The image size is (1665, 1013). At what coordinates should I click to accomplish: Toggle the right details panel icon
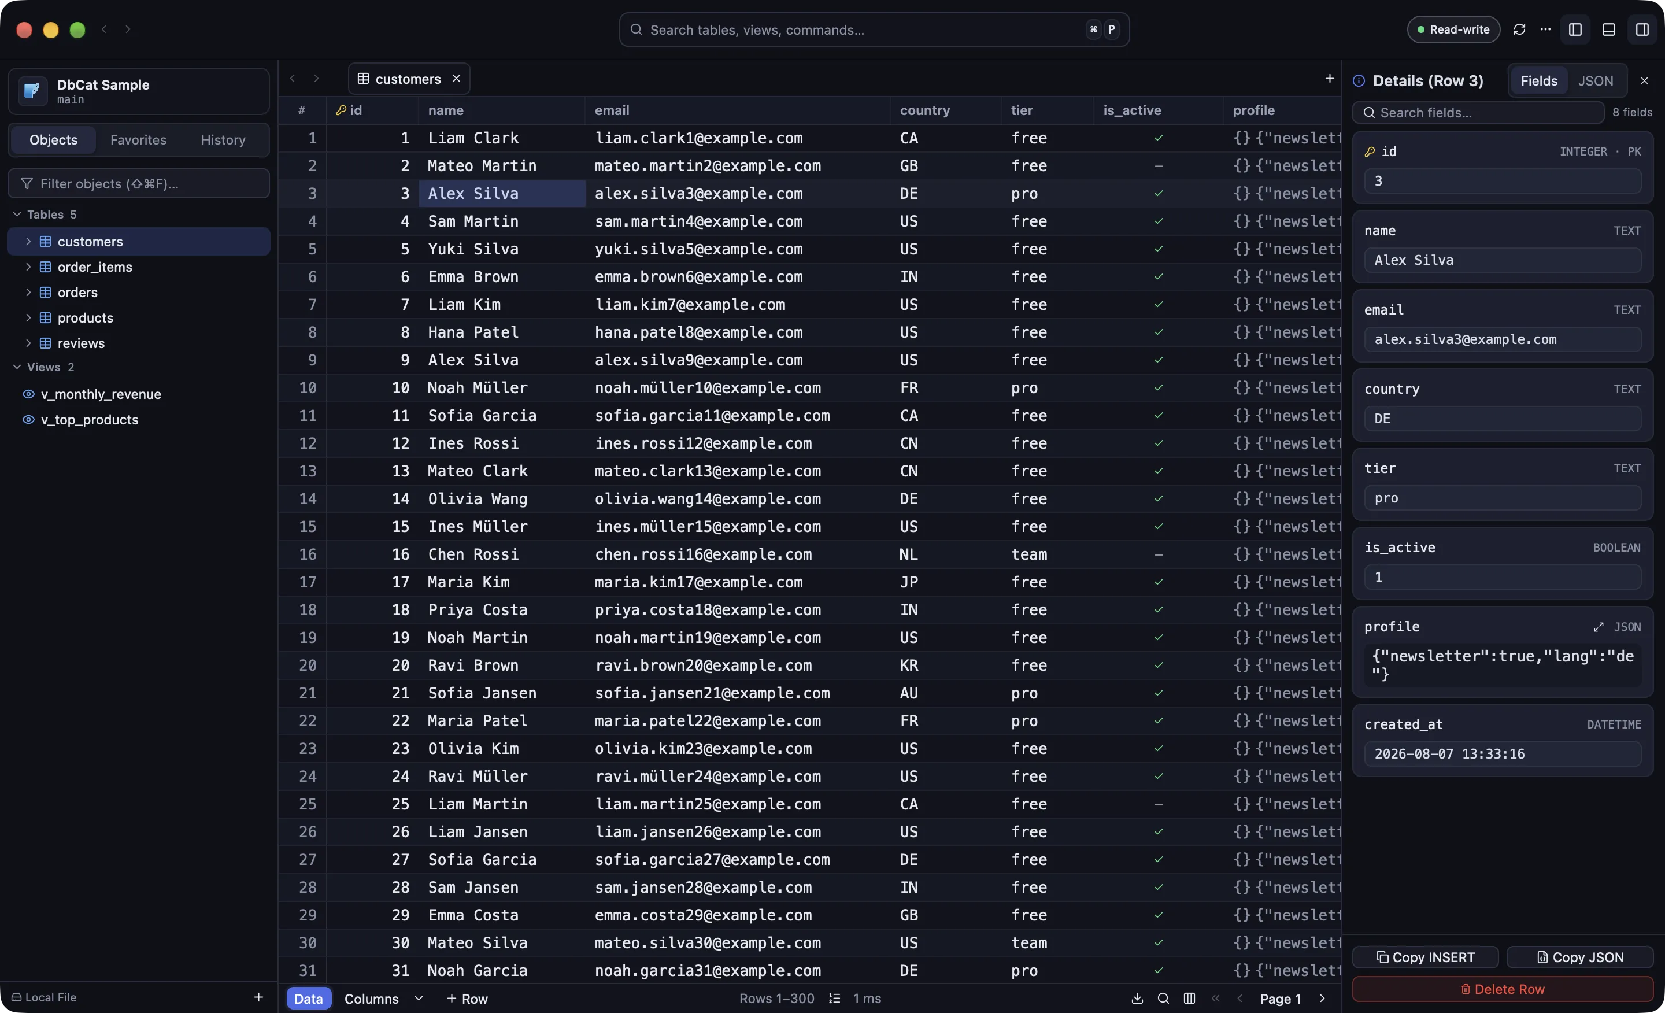(1642, 29)
